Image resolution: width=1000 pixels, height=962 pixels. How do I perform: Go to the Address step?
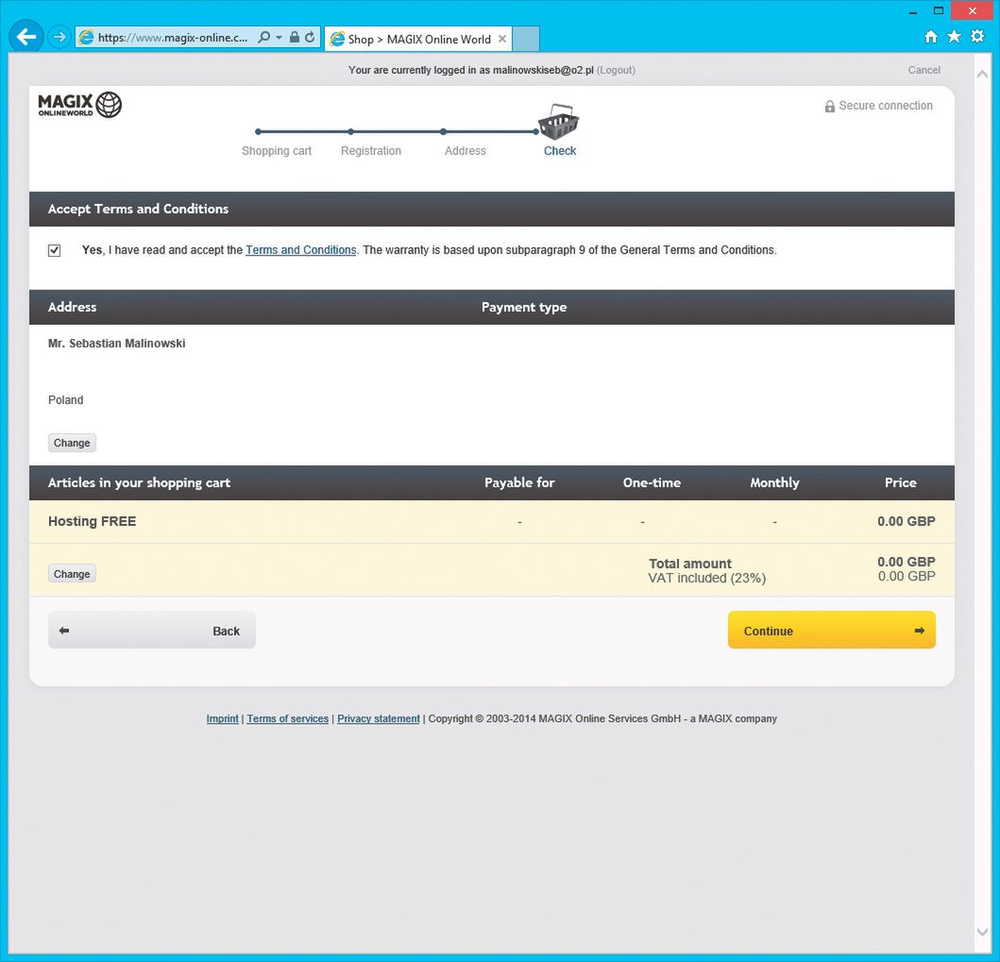[465, 150]
